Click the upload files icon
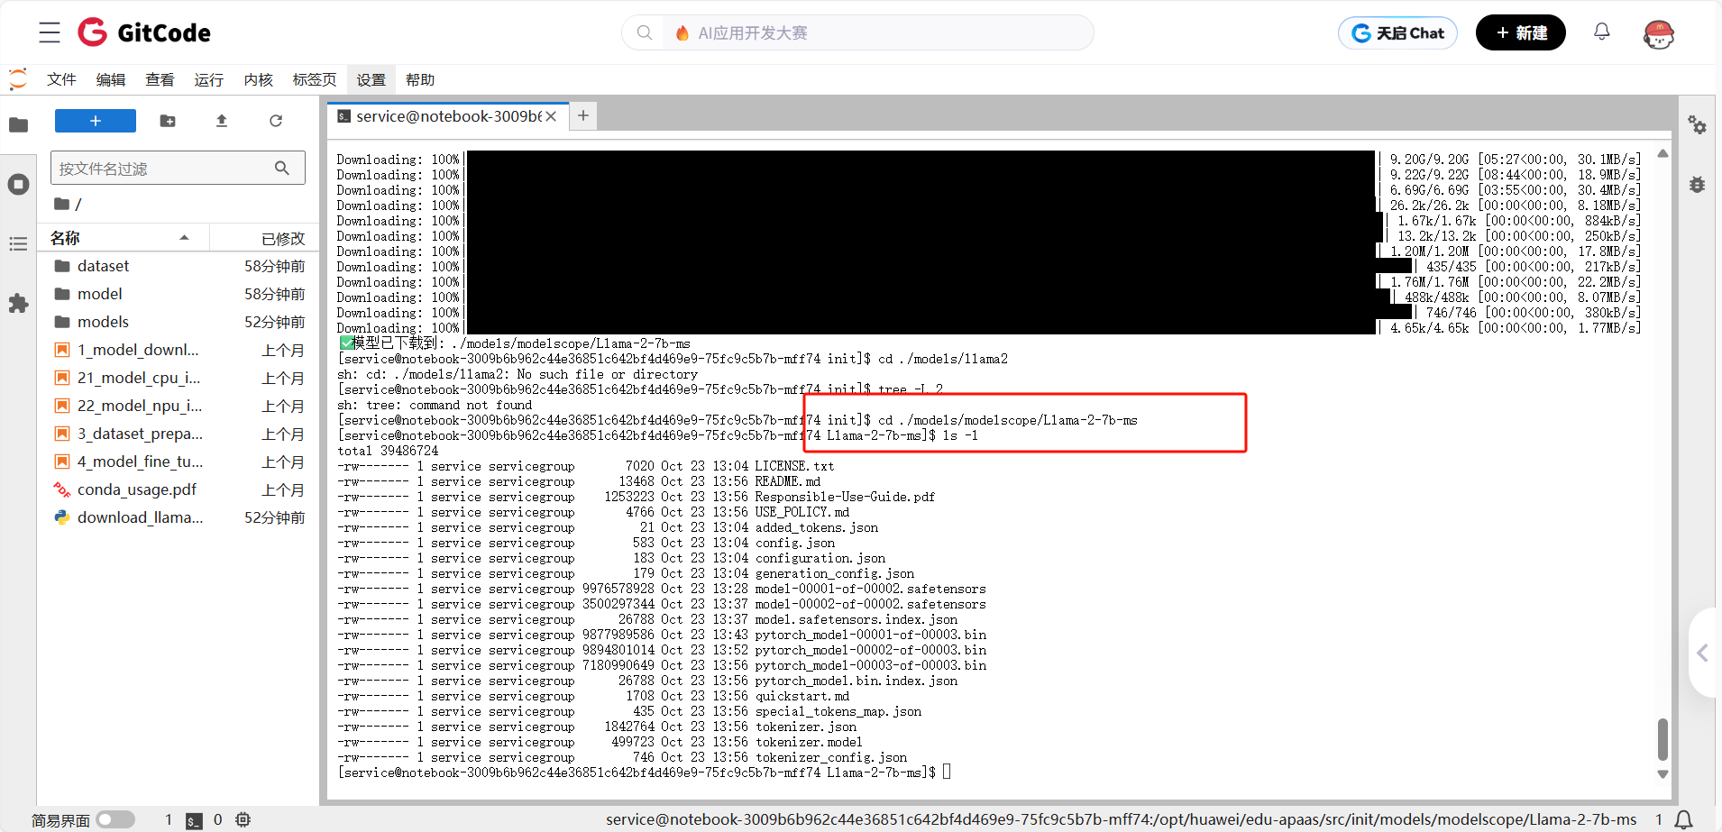 point(222,121)
